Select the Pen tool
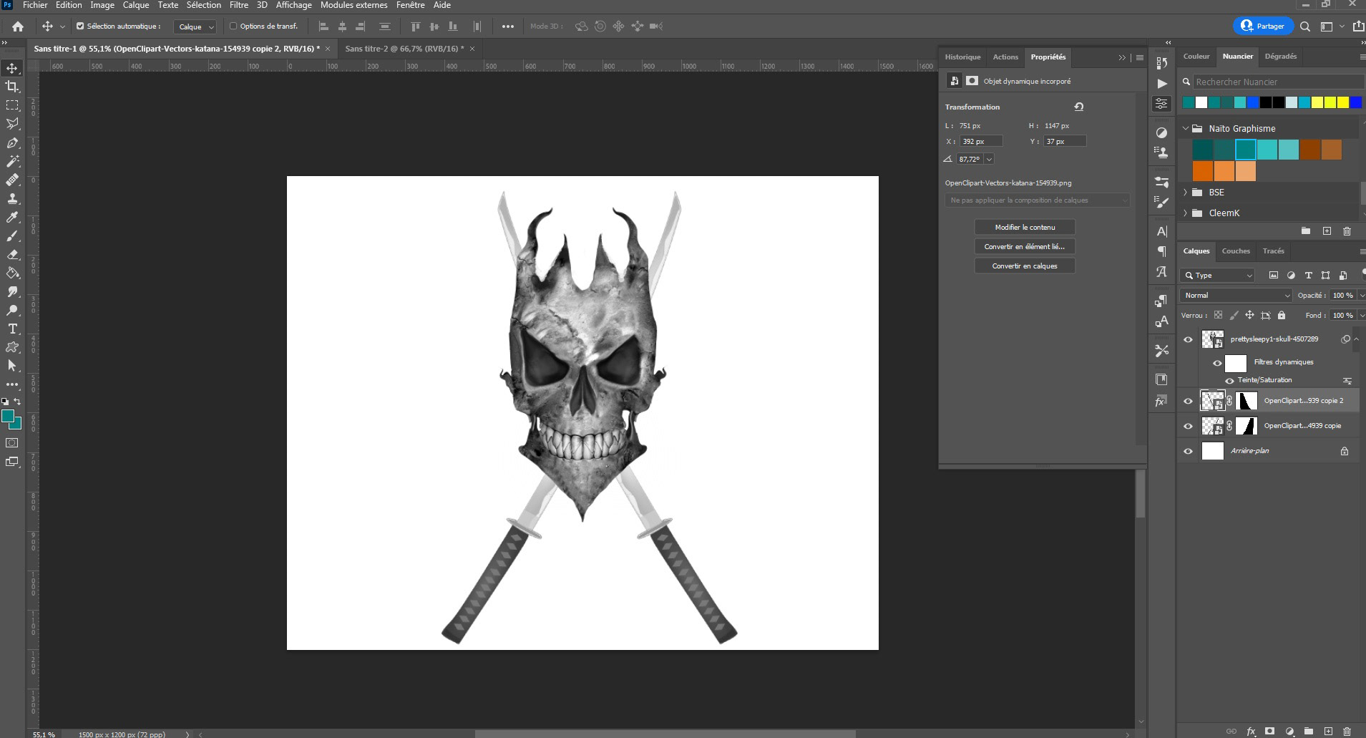Image resolution: width=1366 pixels, height=738 pixels. click(12, 142)
